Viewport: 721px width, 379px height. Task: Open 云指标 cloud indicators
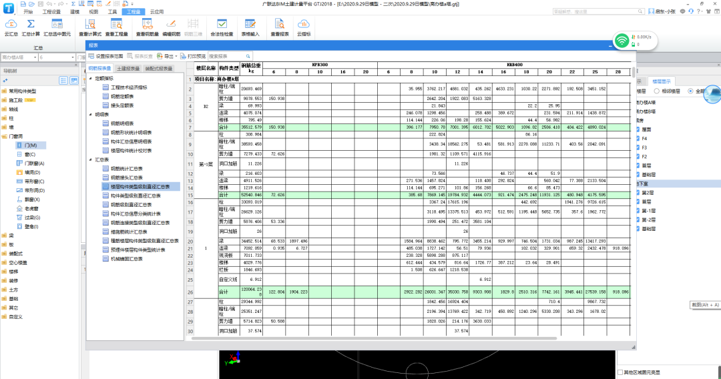(x=304, y=27)
